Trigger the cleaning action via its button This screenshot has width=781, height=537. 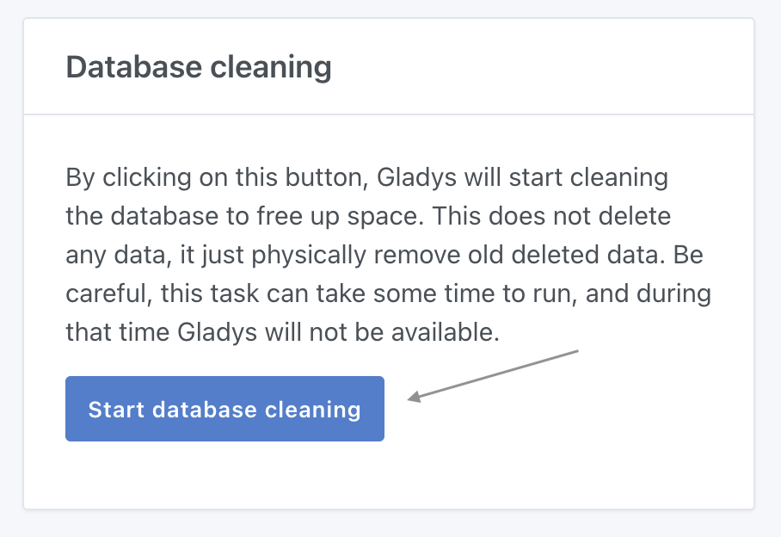pos(224,409)
